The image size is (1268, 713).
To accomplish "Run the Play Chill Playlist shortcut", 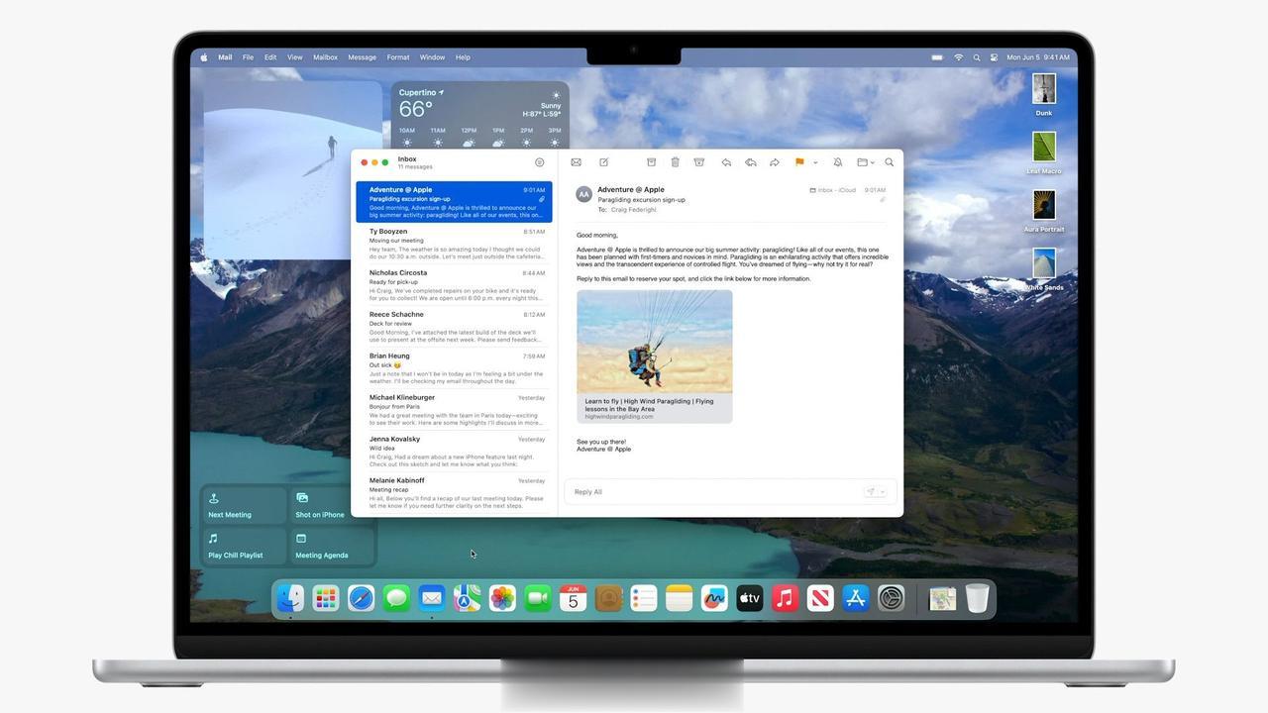I will [x=244, y=546].
